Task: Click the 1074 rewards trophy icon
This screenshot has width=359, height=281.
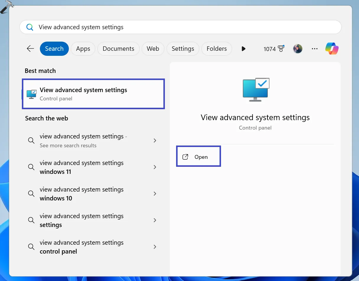Action: (281, 49)
